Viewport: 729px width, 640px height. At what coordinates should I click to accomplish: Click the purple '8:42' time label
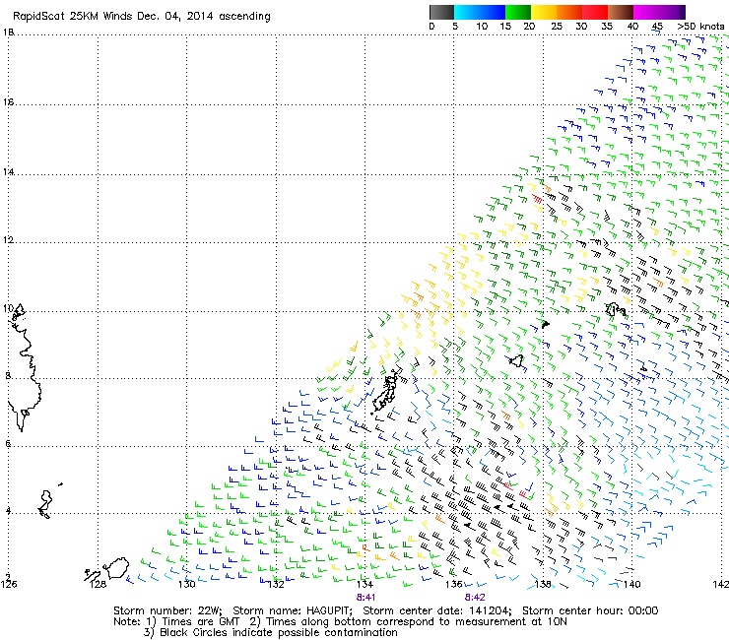point(475,597)
